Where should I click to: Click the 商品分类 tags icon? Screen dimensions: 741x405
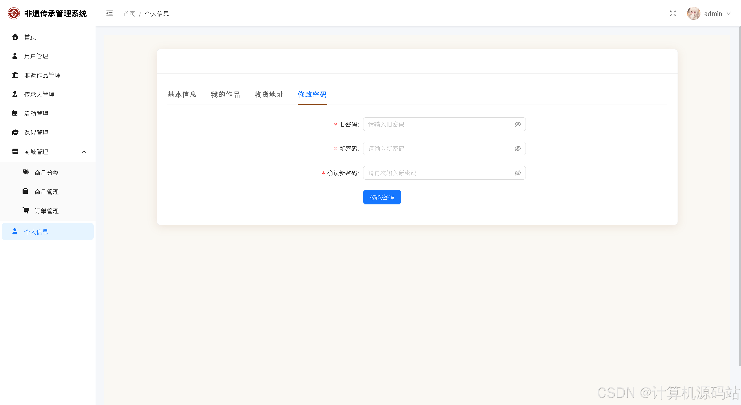point(26,172)
